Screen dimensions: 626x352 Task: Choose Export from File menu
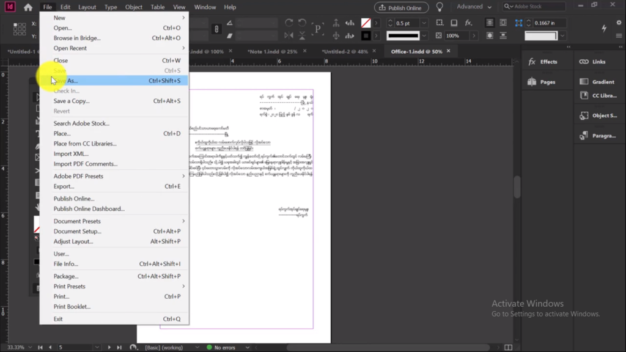pos(114,186)
